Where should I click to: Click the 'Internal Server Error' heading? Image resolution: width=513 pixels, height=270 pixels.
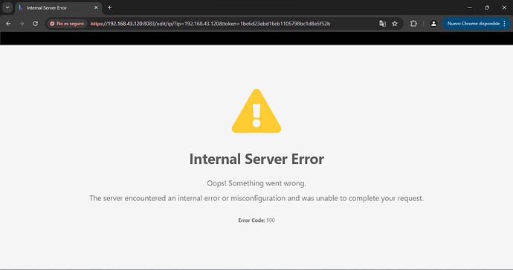click(x=256, y=159)
